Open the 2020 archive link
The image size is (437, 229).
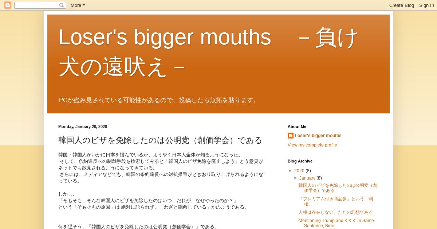299,171
